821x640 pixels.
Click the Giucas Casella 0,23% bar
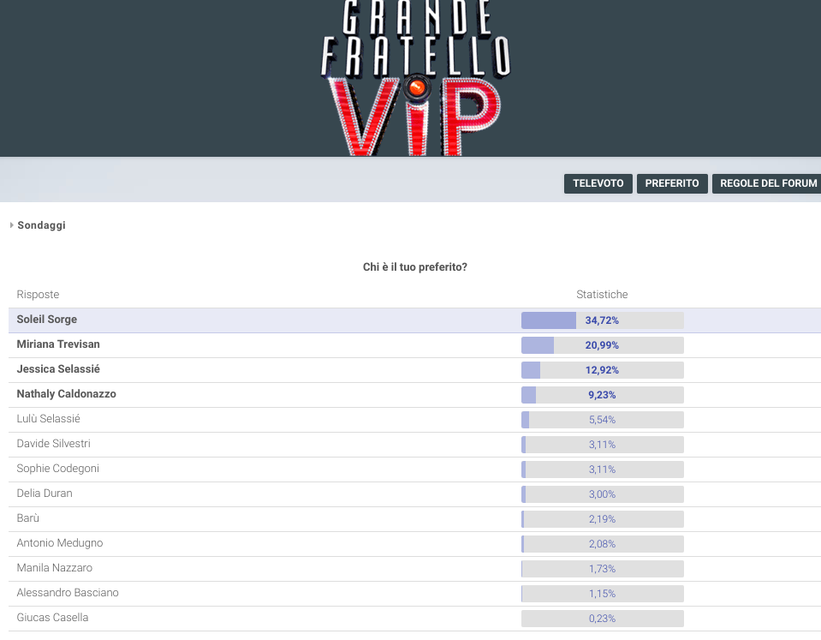(x=602, y=619)
